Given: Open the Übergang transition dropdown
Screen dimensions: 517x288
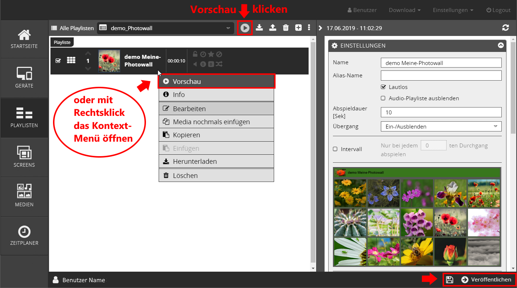Looking at the screenshot, I should (441, 127).
